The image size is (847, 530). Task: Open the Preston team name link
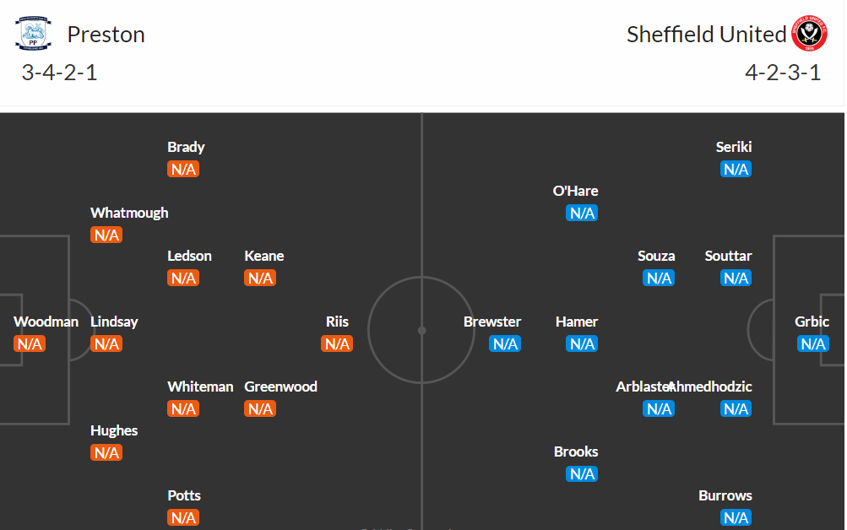click(x=106, y=35)
